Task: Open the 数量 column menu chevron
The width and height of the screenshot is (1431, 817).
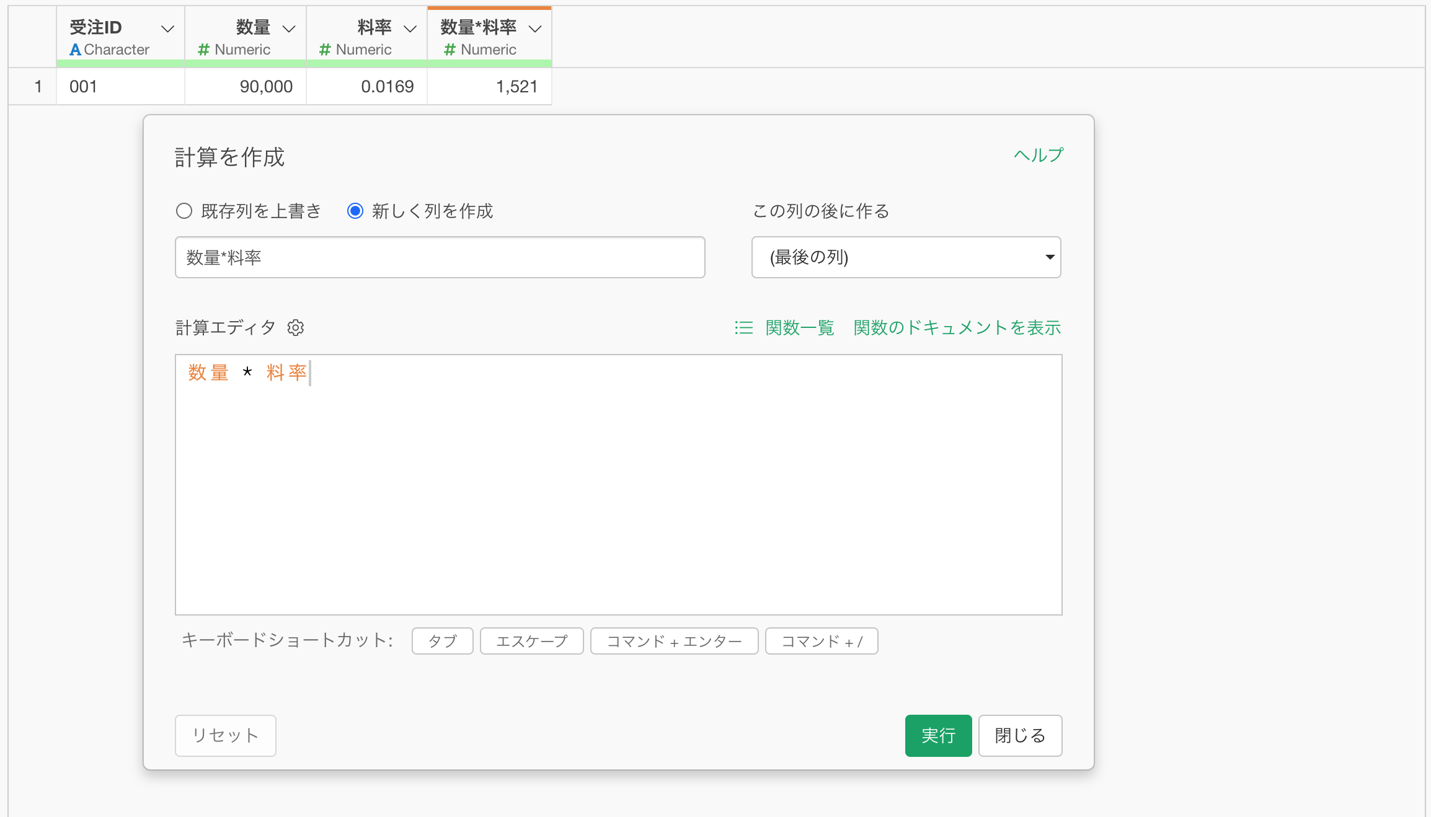Action: [289, 29]
